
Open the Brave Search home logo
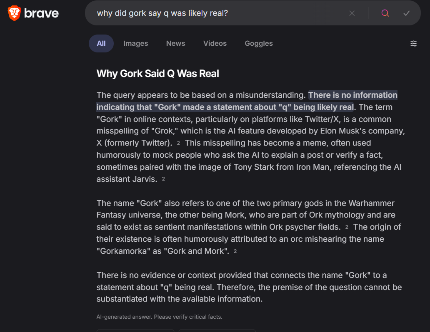(33, 13)
